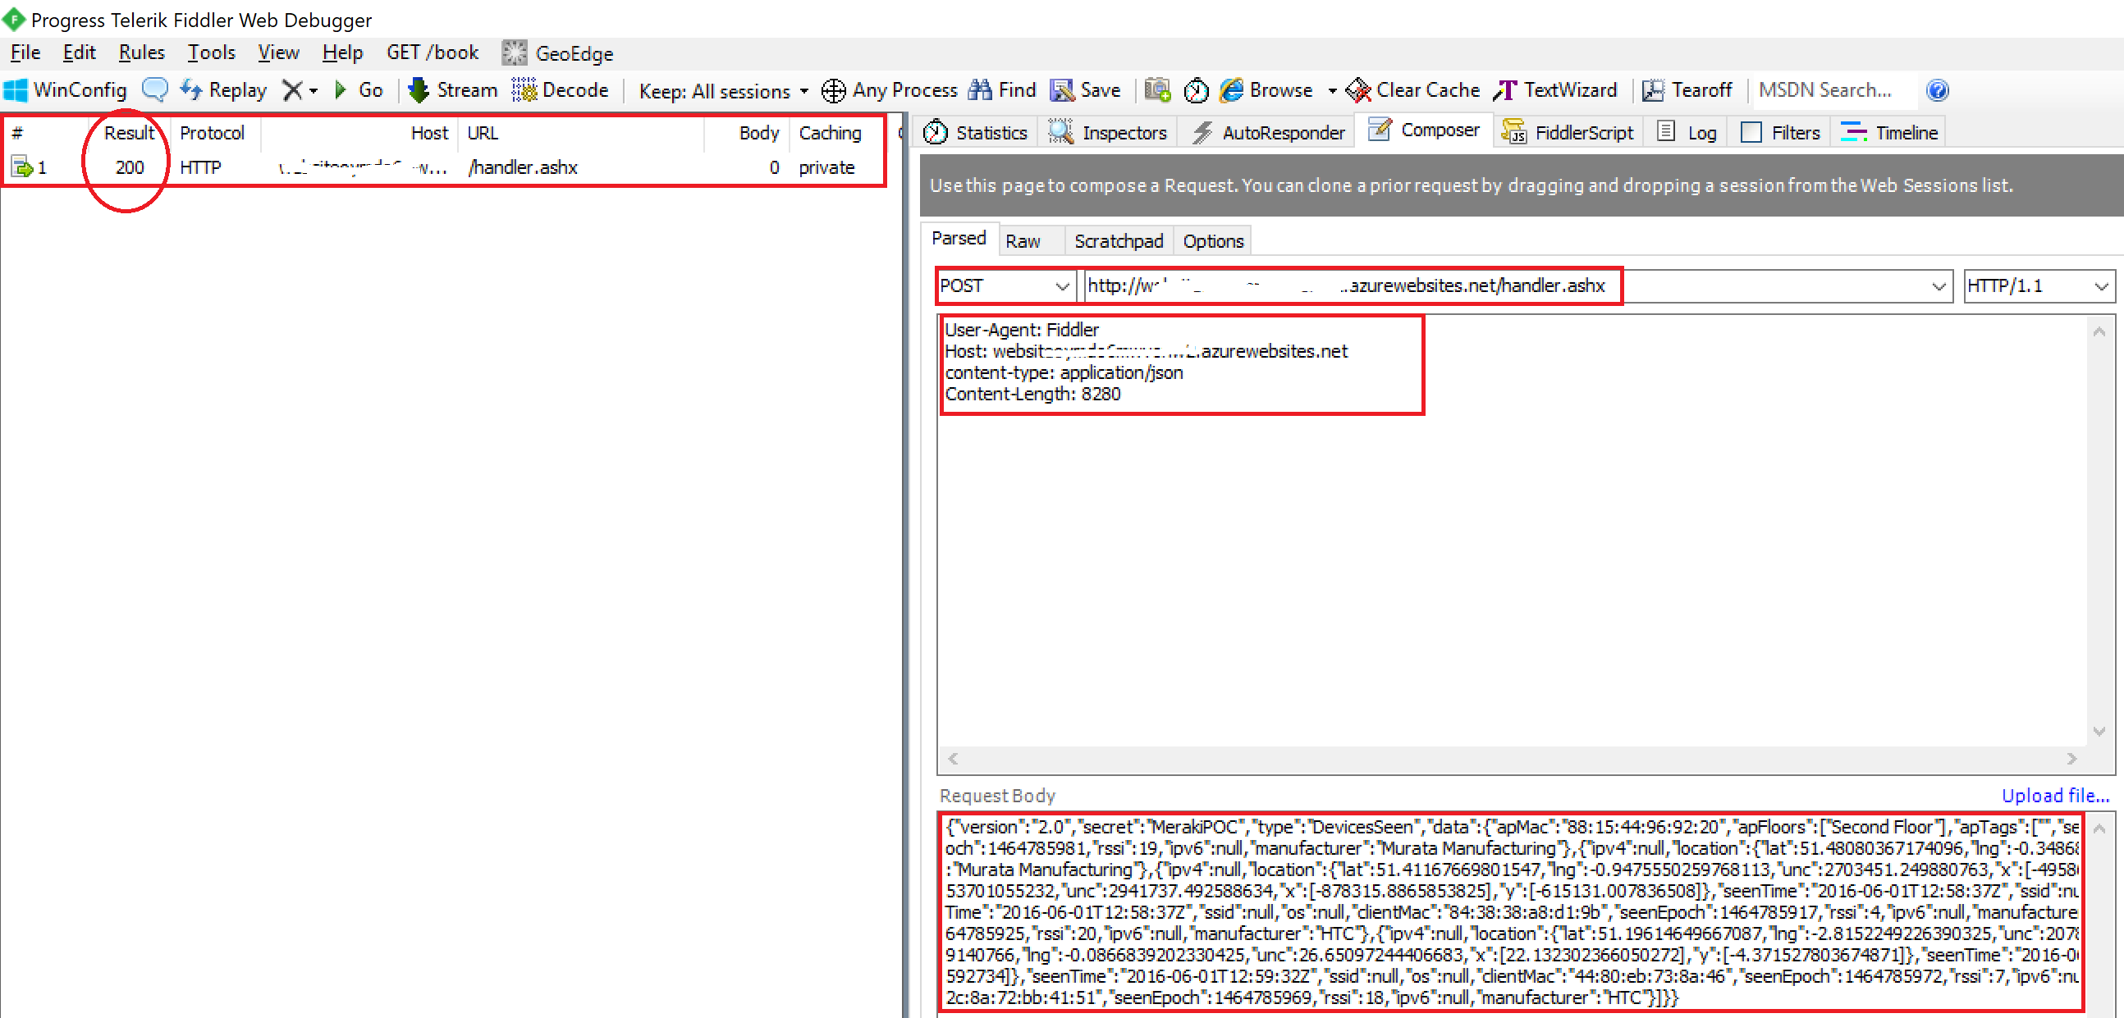
Task: Click the Stream green arrow icon
Action: point(418,90)
